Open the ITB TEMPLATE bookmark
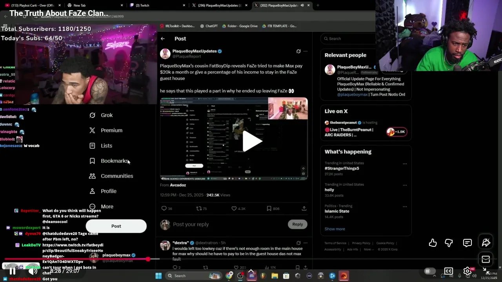Viewport: 502px width, 282px height. click(279, 26)
